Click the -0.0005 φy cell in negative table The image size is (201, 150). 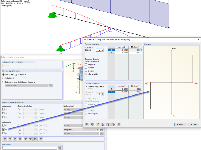click(x=122, y=92)
